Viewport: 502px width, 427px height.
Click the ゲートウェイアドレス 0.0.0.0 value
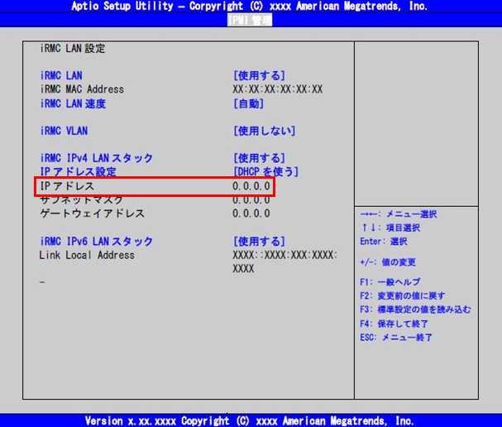pyautogui.click(x=251, y=213)
